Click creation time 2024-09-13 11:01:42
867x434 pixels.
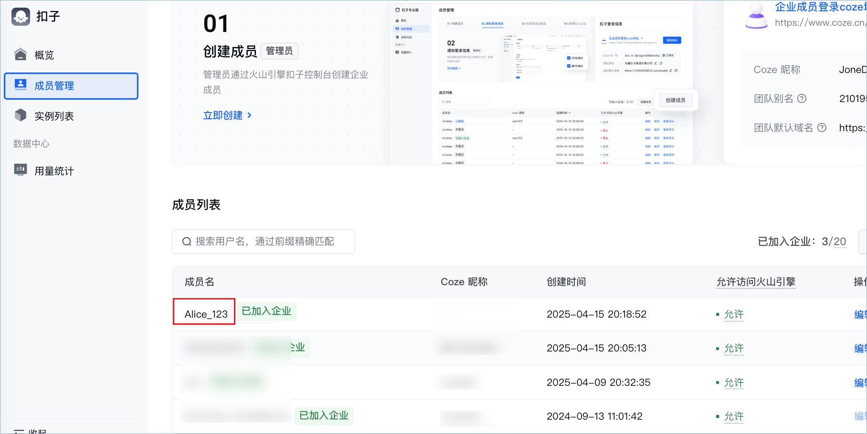tap(594, 416)
